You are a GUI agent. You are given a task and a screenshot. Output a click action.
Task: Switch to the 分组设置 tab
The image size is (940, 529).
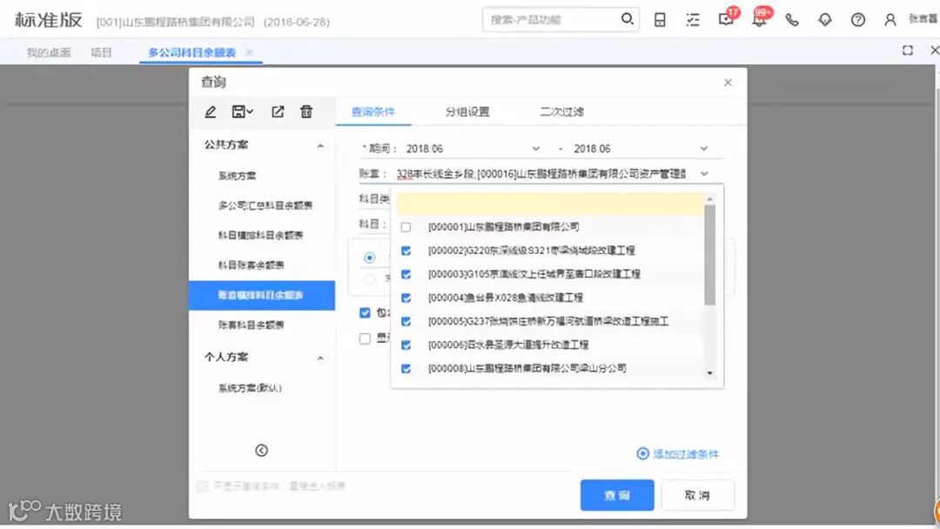click(x=467, y=111)
